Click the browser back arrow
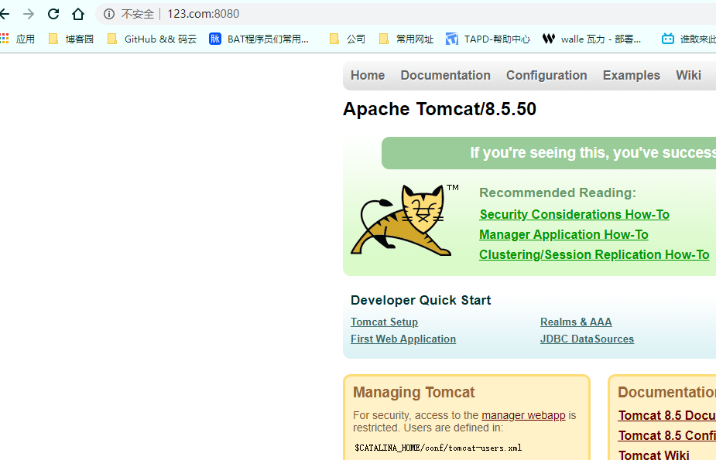The height and width of the screenshot is (460, 716). pos(5,14)
